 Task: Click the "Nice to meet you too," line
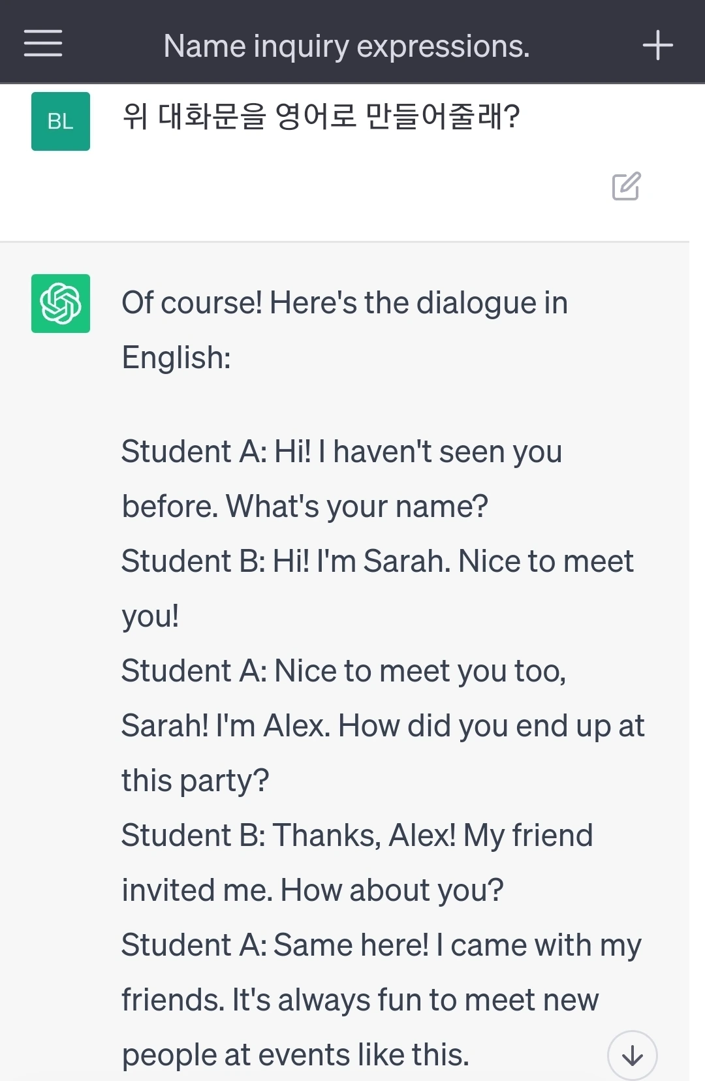(420, 671)
